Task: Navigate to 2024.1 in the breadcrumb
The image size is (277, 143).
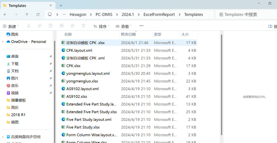Action: point(128,15)
